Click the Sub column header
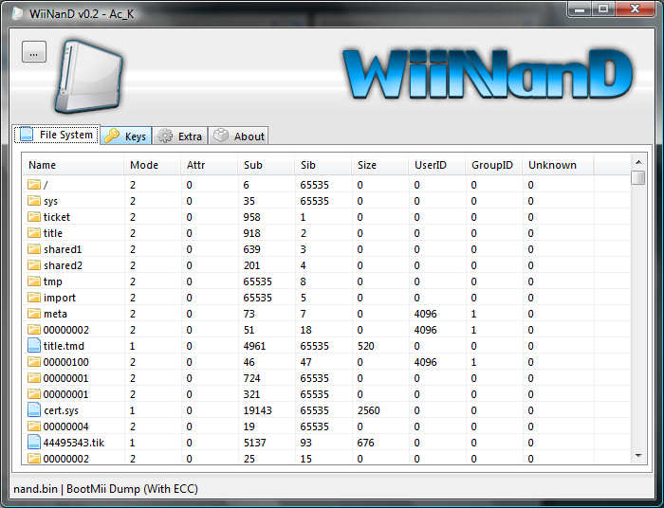 coord(266,165)
